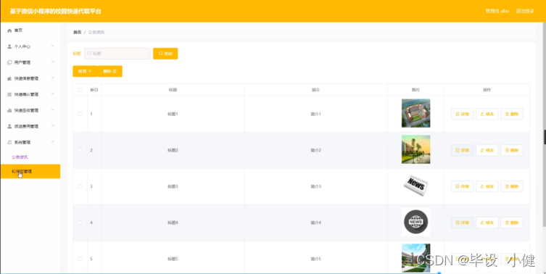Open 快递签收管理 in the sidebar
Viewport: 546px width, 274px height.
(x=30, y=110)
